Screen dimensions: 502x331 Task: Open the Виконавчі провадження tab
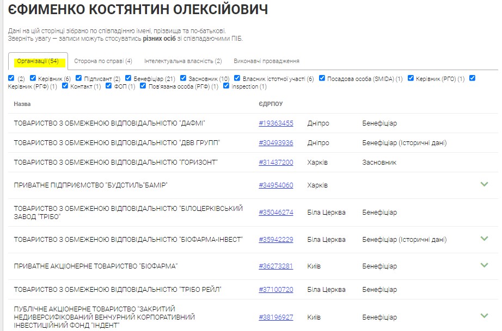[266, 61]
